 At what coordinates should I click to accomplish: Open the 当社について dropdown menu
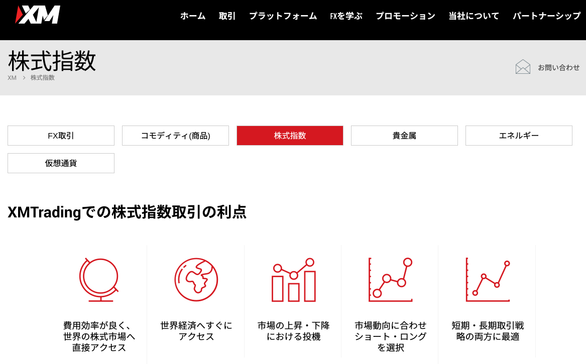pyautogui.click(x=473, y=16)
